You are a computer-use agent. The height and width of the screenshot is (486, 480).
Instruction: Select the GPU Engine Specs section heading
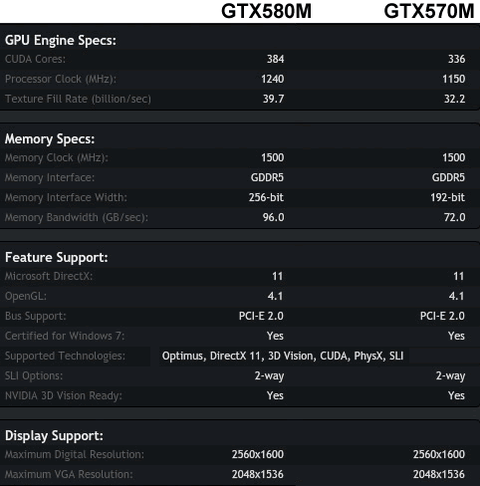point(61,41)
